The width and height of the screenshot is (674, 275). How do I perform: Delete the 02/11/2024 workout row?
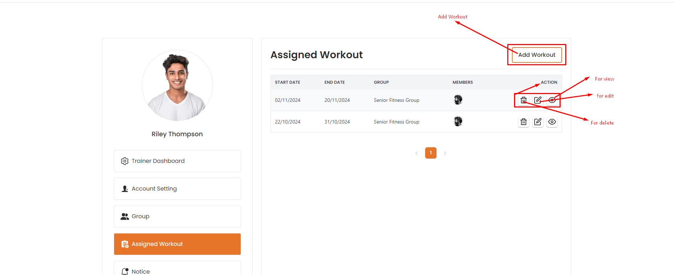pyautogui.click(x=524, y=100)
